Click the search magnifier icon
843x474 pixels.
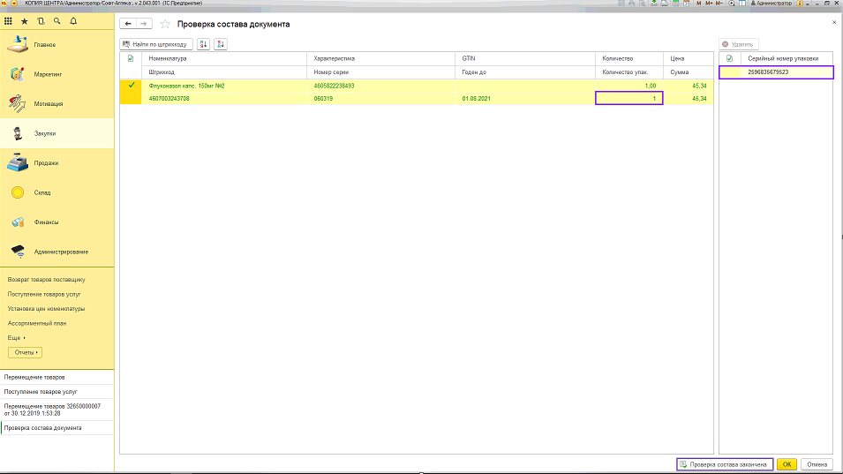click(x=56, y=20)
